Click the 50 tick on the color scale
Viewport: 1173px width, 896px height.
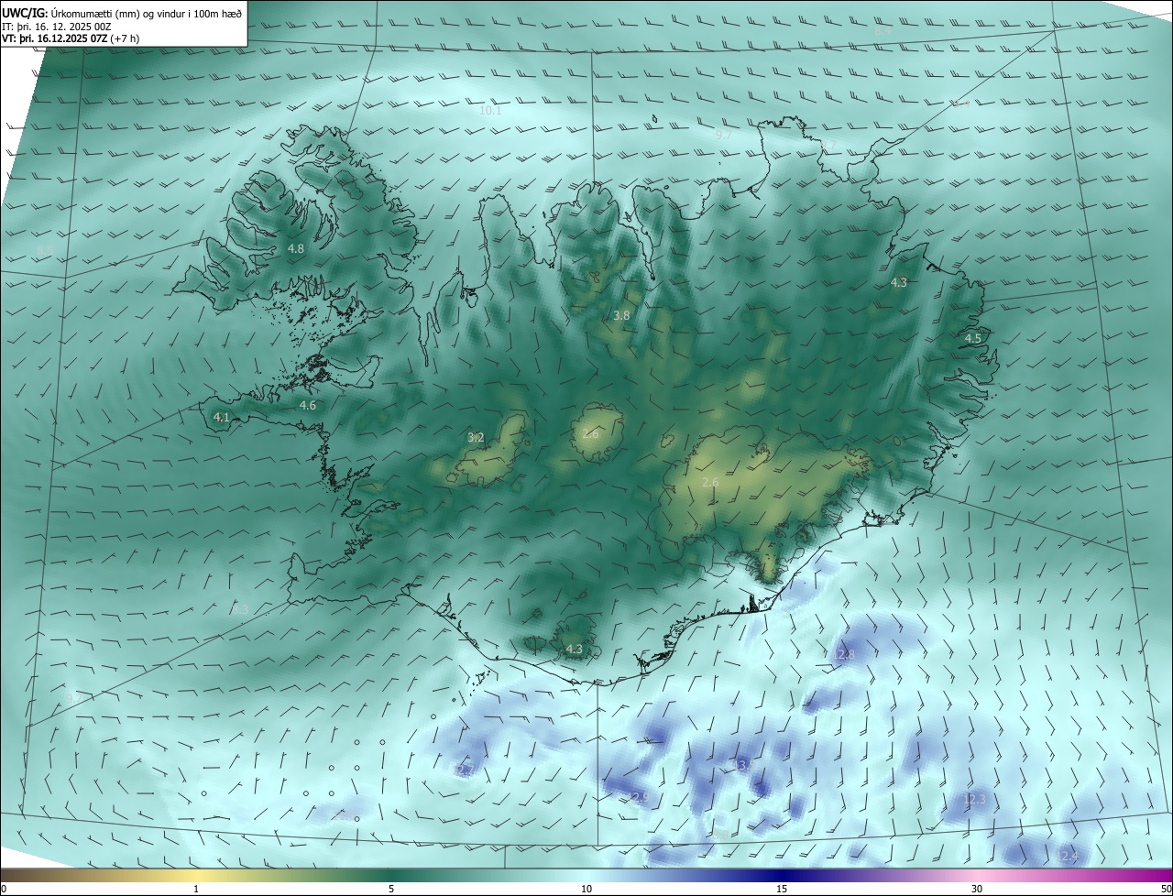1166,889
